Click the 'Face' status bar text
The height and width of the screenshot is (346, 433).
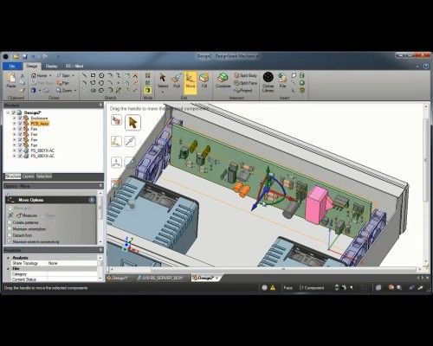[x=288, y=287]
